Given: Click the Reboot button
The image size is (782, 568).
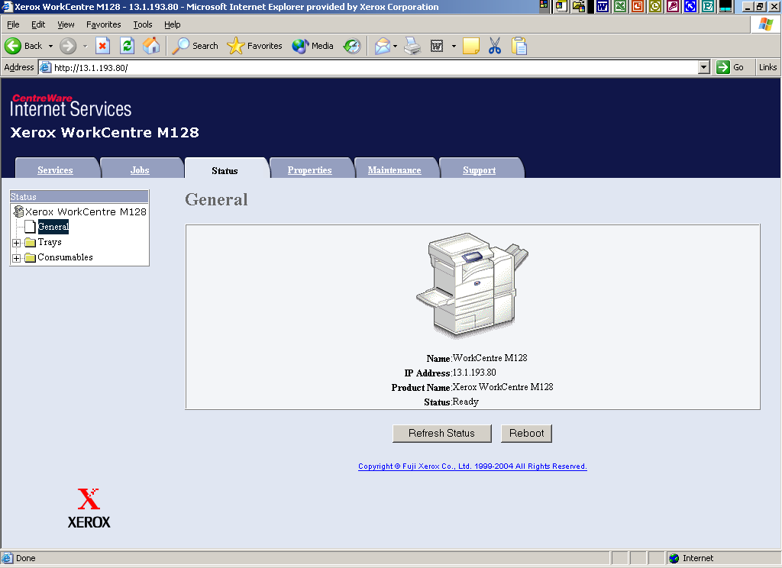Looking at the screenshot, I should (527, 434).
